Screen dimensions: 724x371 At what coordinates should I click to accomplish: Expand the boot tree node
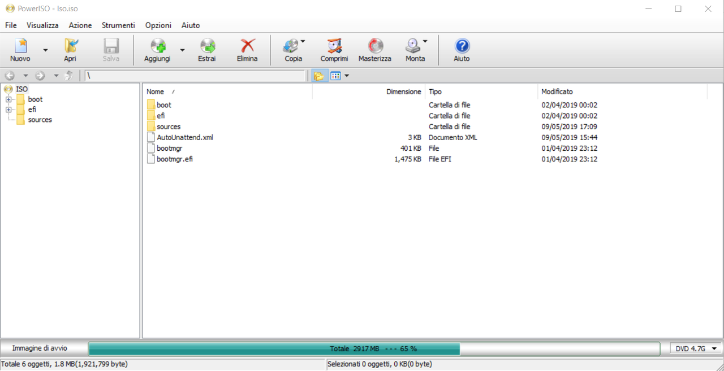[8, 99]
